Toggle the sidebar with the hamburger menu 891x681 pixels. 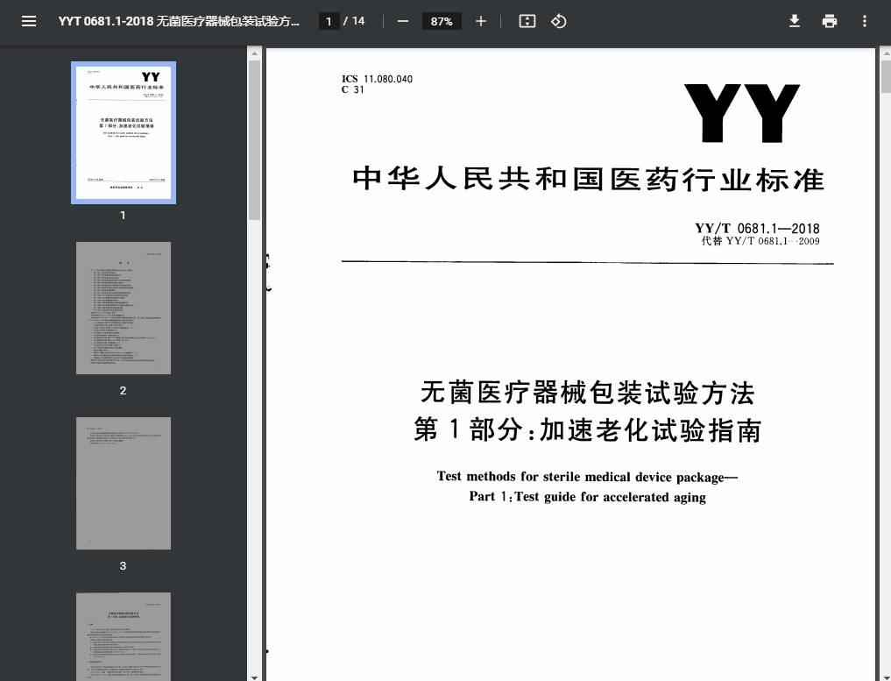point(29,21)
